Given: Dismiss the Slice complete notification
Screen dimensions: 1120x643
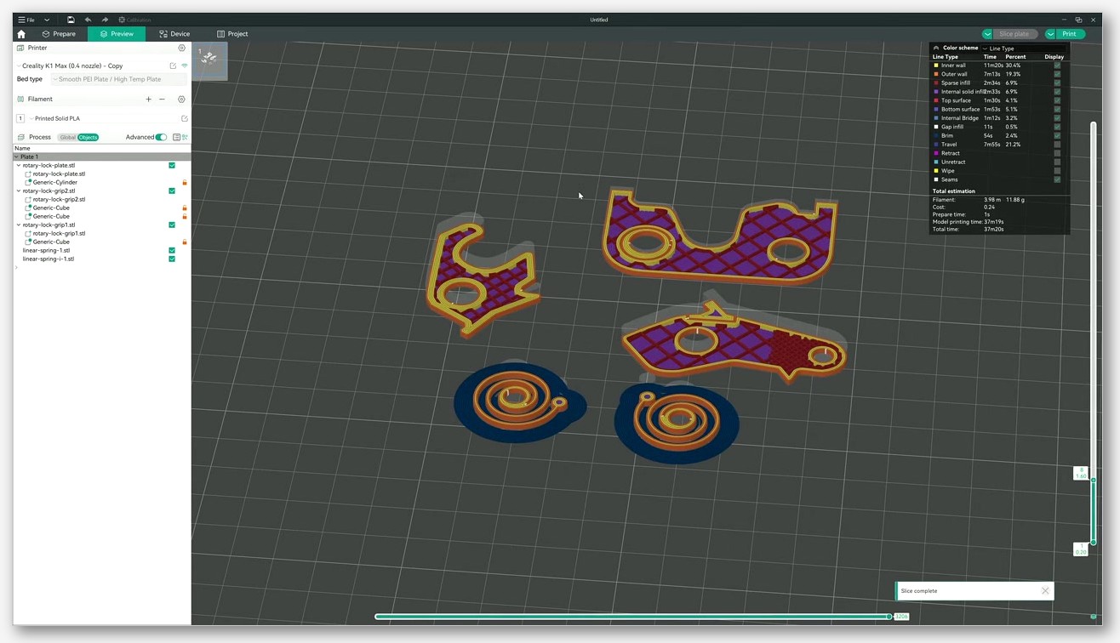Looking at the screenshot, I should pyautogui.click(x=1045, y=590).
